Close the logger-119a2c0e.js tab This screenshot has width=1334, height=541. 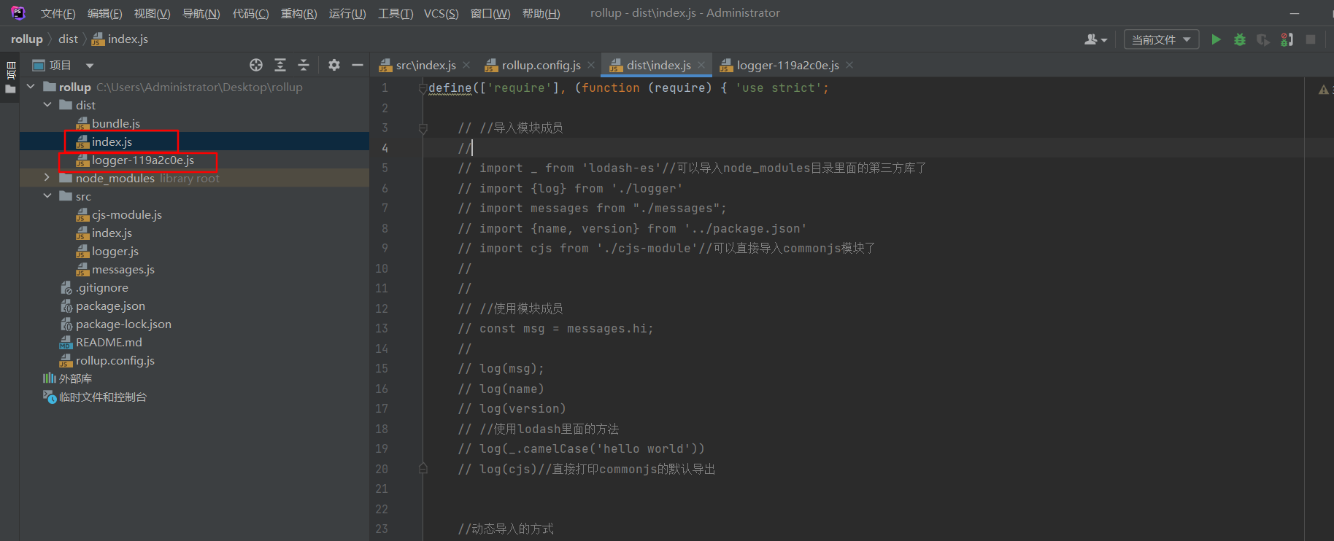(x=849, y=65)
